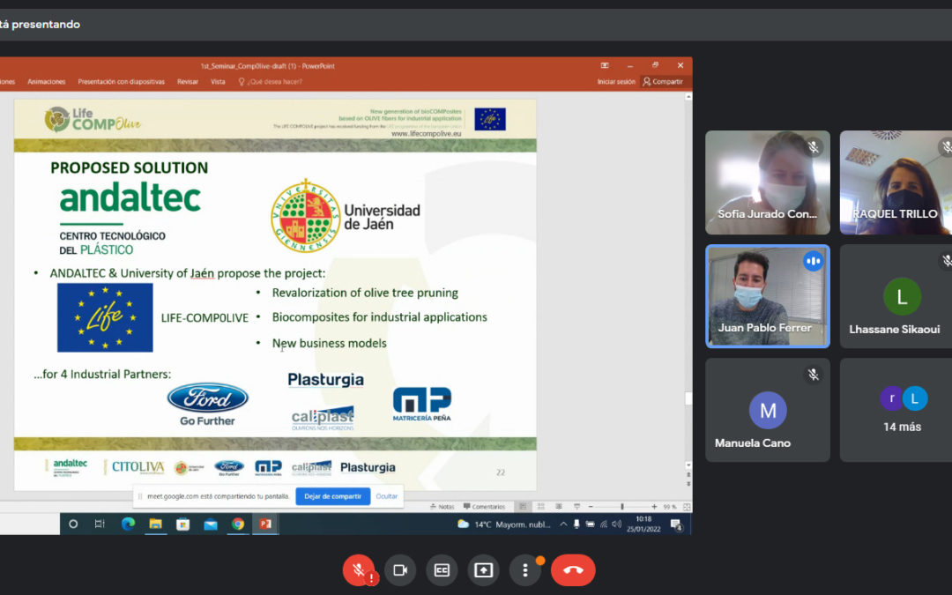
Task: Open the Revisar ribbon tab
Action: [188, 81]
